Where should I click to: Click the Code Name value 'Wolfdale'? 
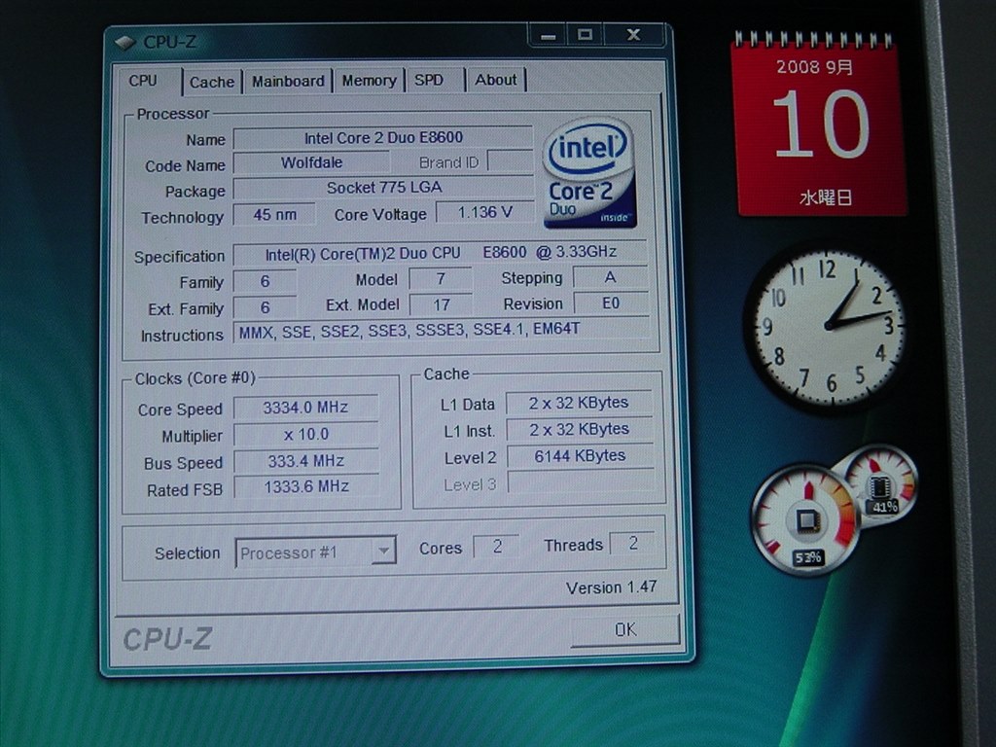click(311, 162)
